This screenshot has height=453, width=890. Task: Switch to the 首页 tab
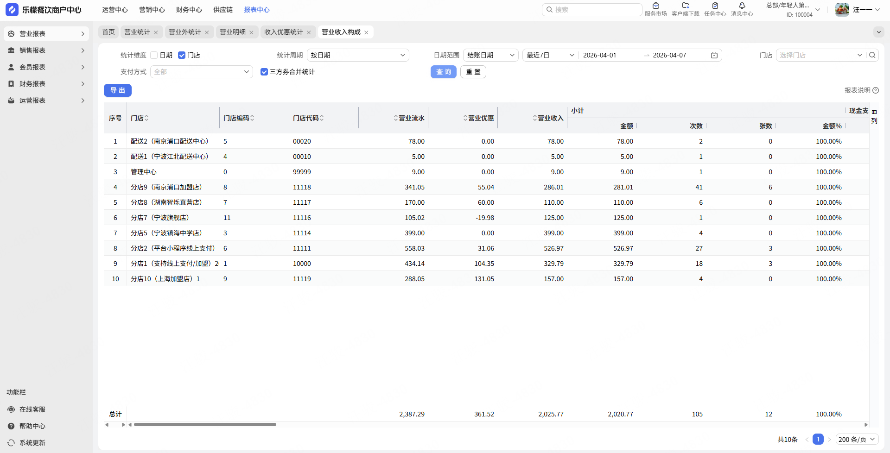pos(108,32)
